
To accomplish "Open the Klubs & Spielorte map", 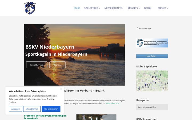I will click(152, 81).
